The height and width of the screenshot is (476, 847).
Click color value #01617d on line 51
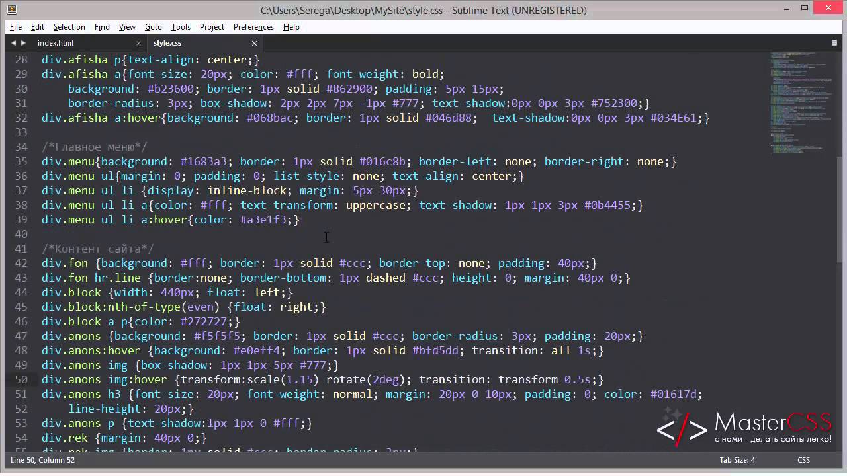(673, 394)
